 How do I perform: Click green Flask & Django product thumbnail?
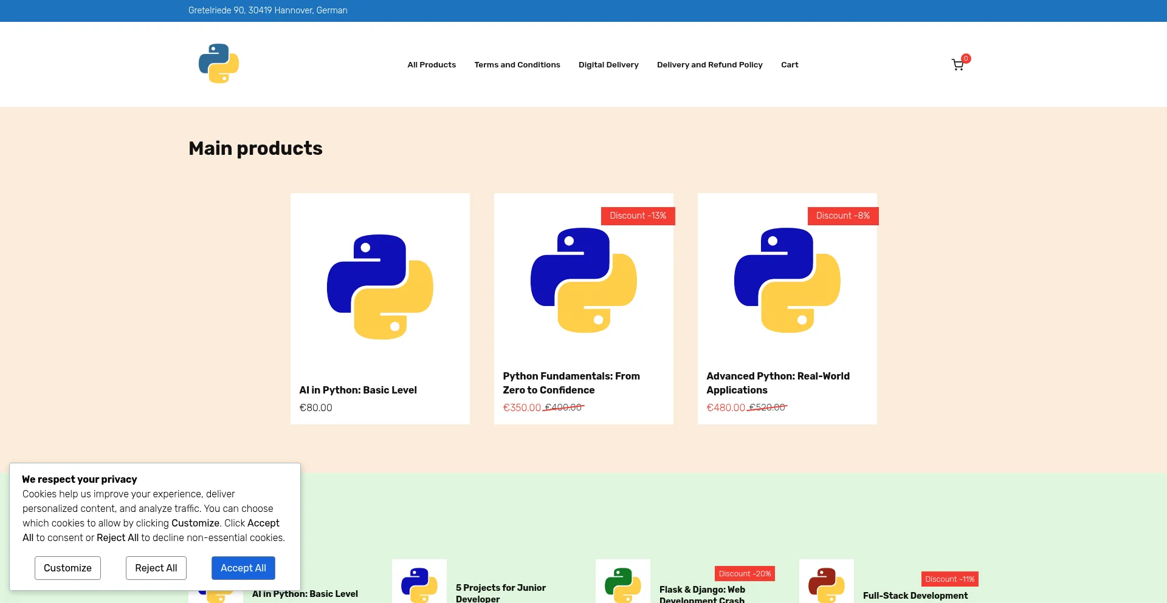coord(623,582)
